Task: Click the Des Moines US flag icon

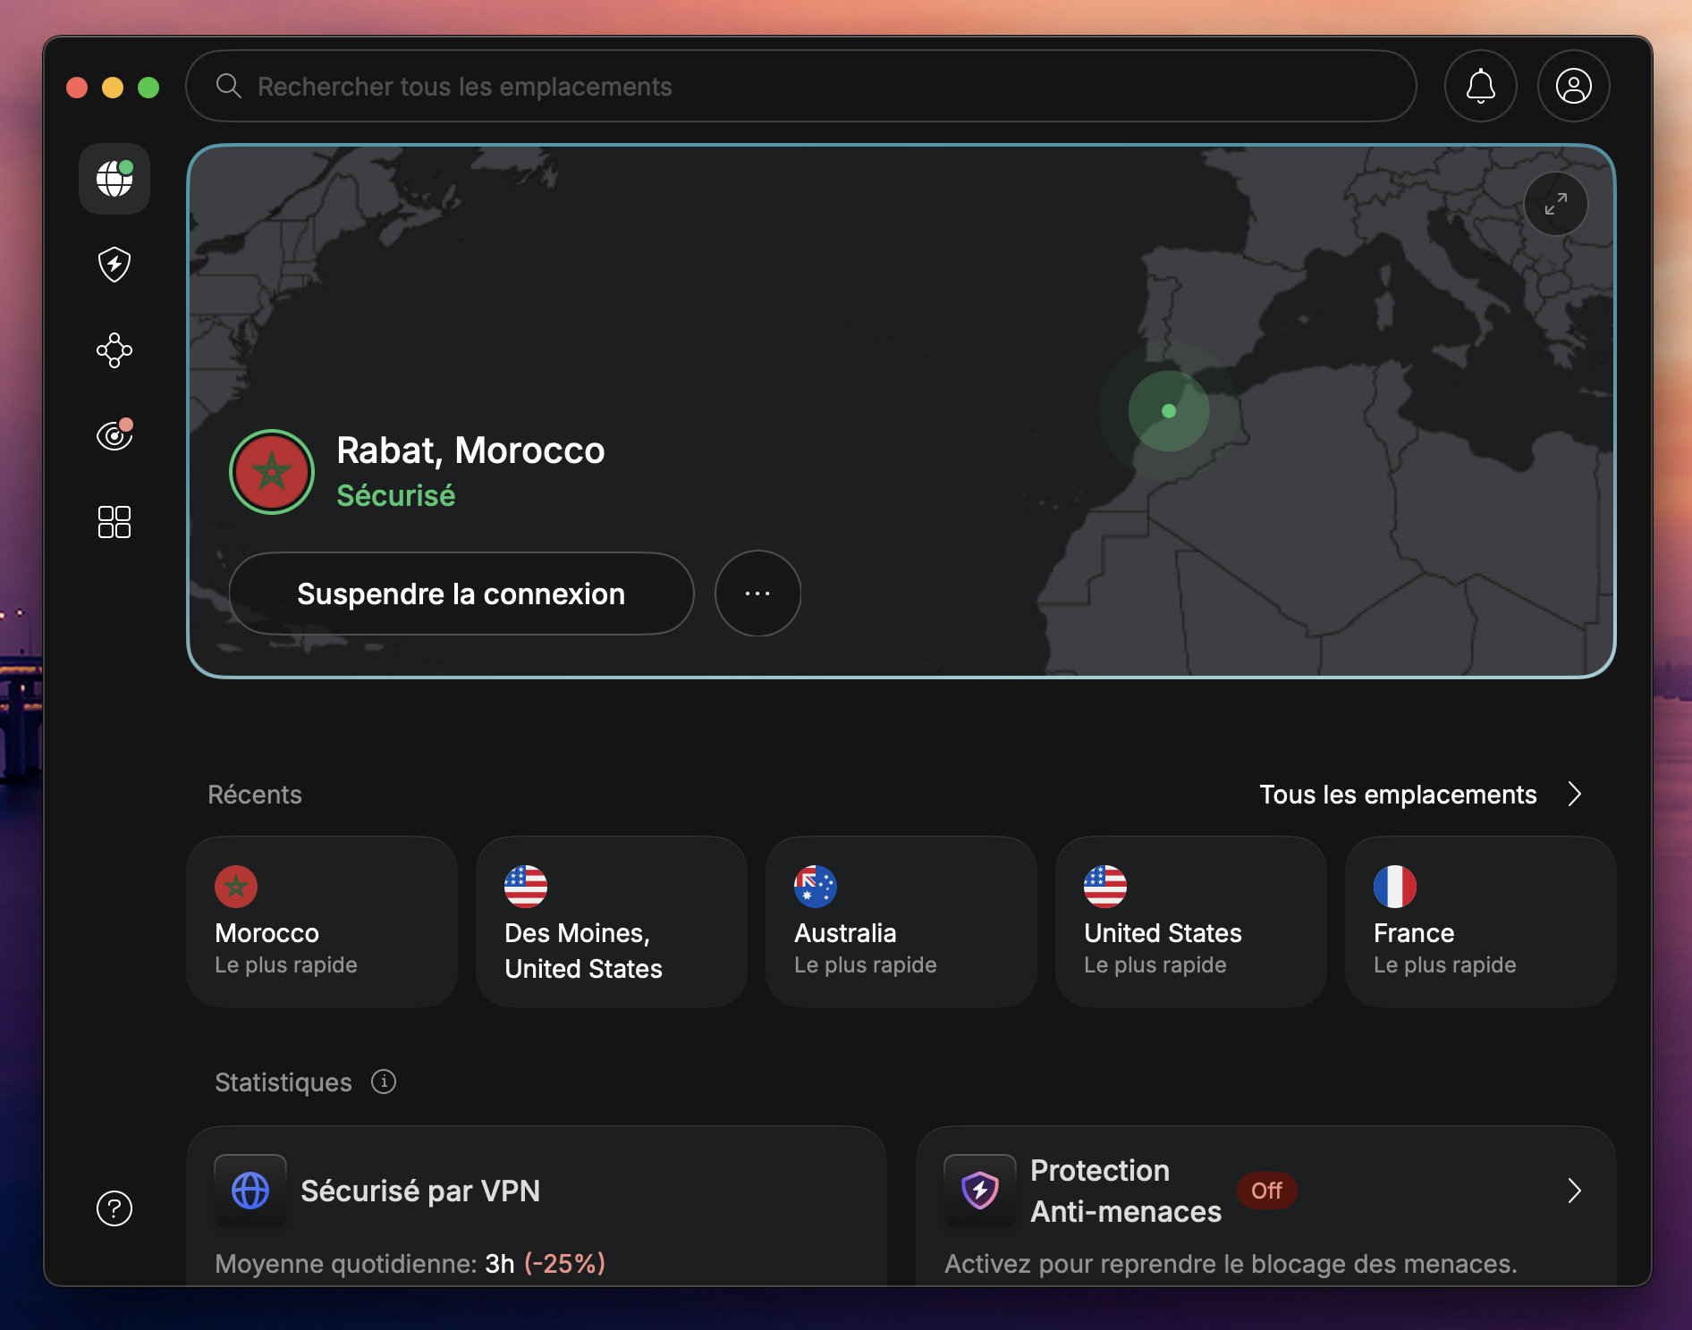Action: (x=526, y=887)
